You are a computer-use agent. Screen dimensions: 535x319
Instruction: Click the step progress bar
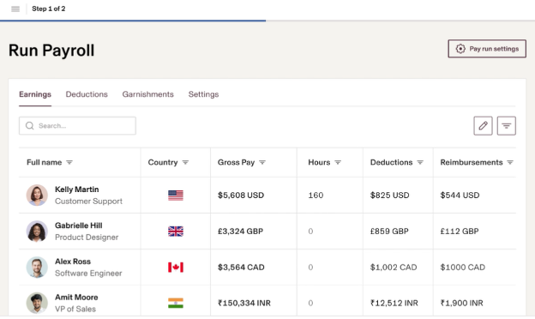267,21
